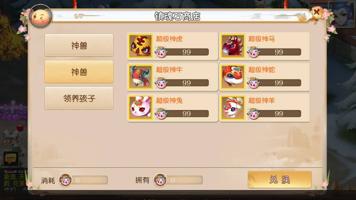Click the 消耗 amount field
The image size is (356, 200).
click(x=89, y=180)
